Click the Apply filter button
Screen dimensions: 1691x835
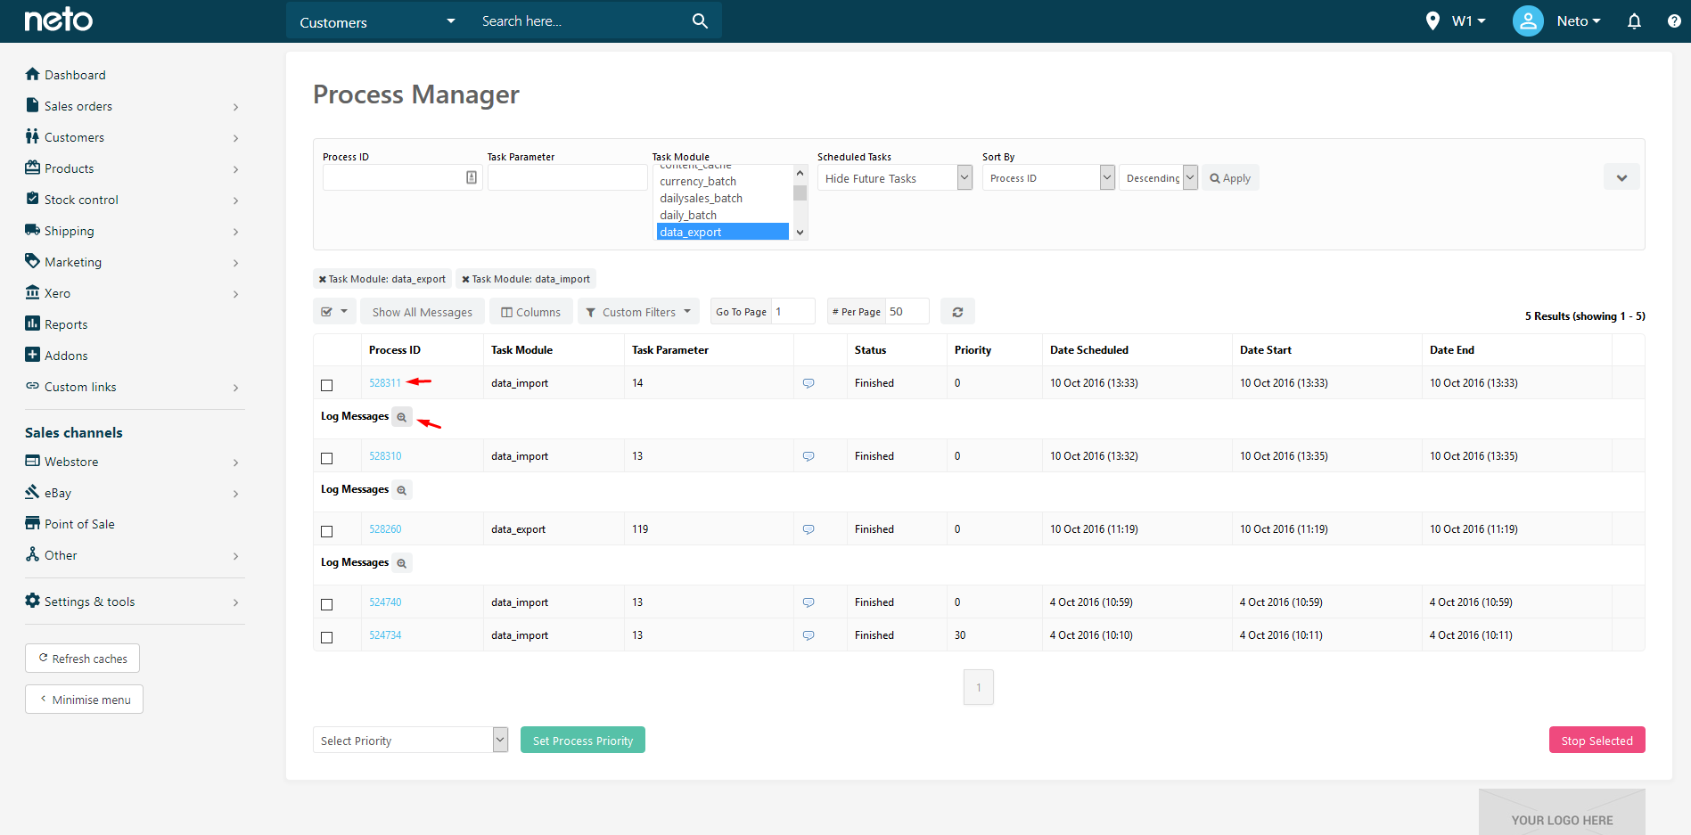[1230, 178]
